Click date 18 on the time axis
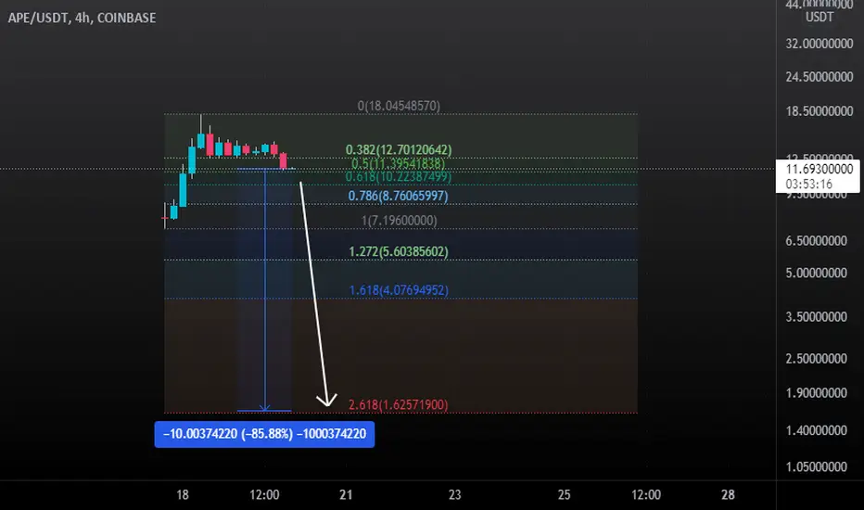 (x=183, y=494)
